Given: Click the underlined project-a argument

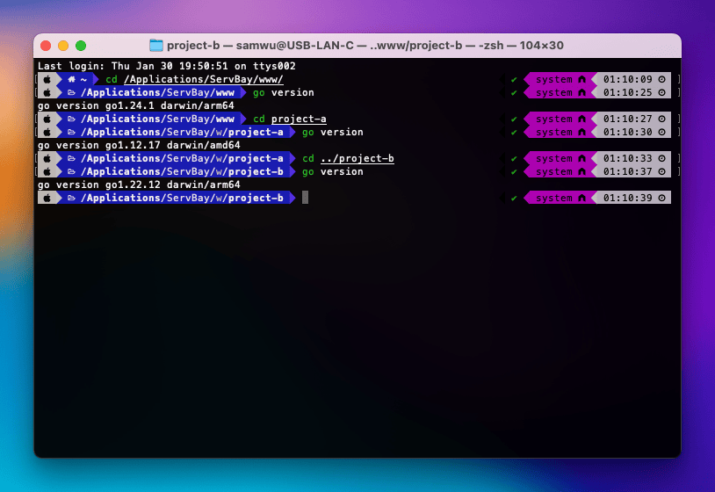Looking at the screenshot, I should 299,119.
